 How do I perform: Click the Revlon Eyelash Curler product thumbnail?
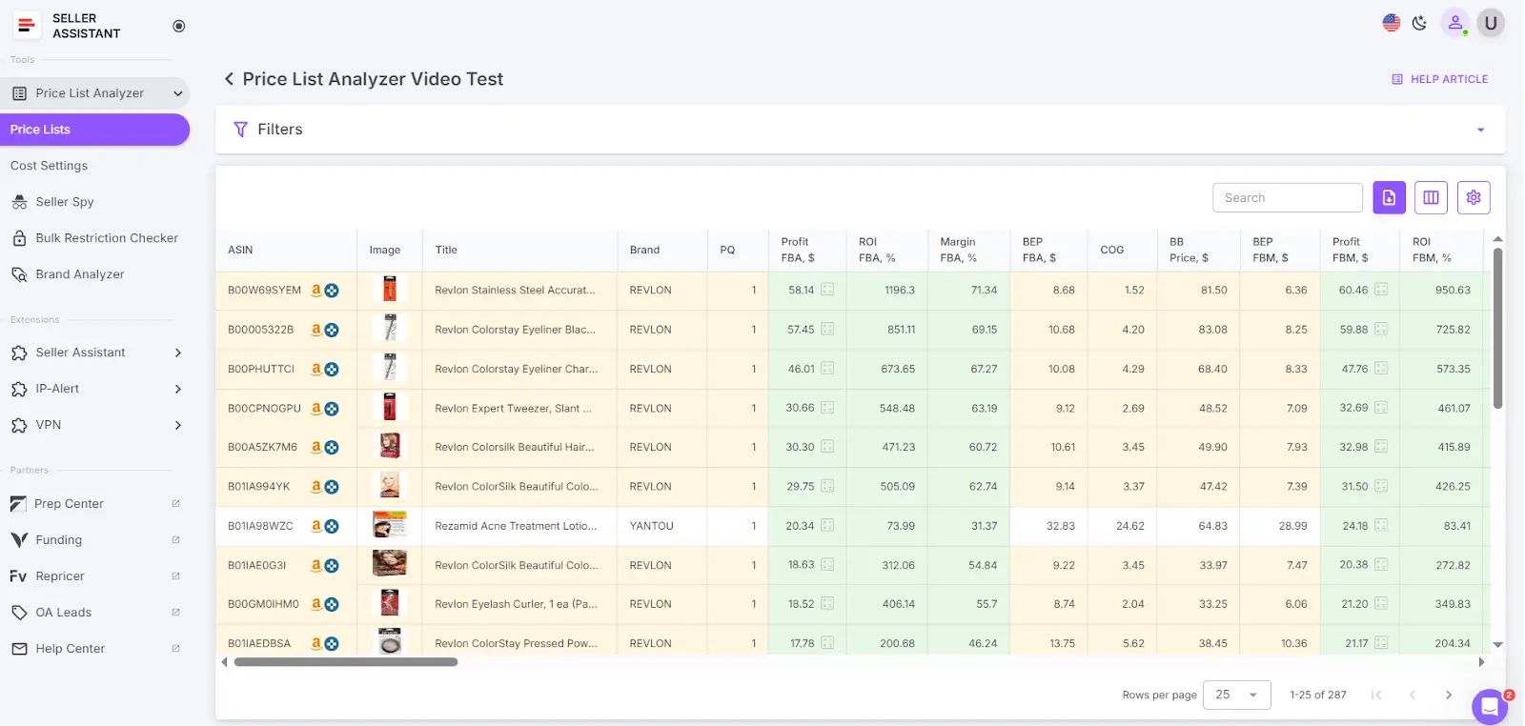click(389, 604)
